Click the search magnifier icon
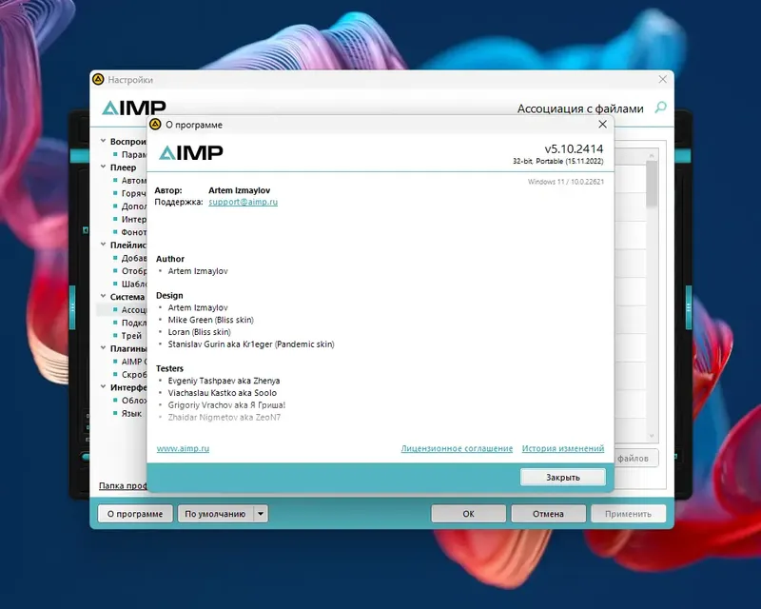Viewport: 761px width, 609px height. [660, 108]
